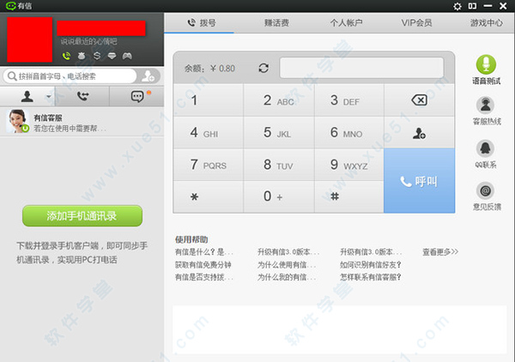Image resolution: width=515 pixels, height=362 pixels.
Task: Click the green 添加手机通讯录 button
Action: 82,215
